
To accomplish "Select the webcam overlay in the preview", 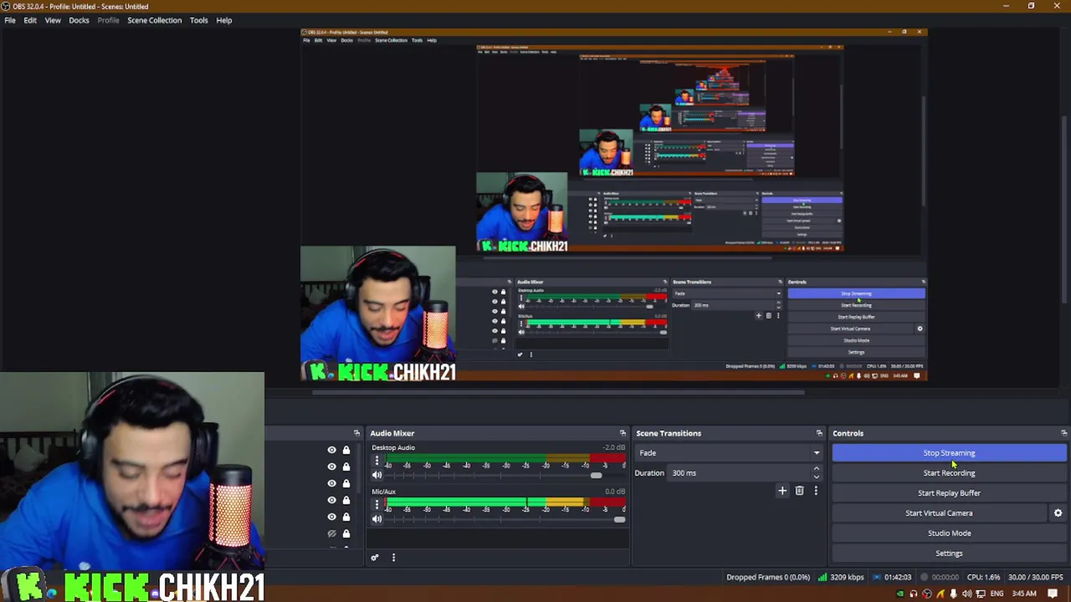I will (x=378, y=314).
